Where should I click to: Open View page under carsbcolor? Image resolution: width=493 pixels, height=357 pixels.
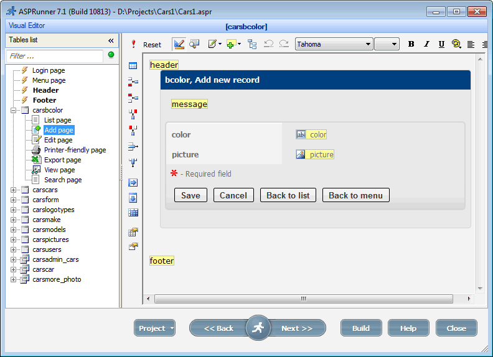click(59, 170)
